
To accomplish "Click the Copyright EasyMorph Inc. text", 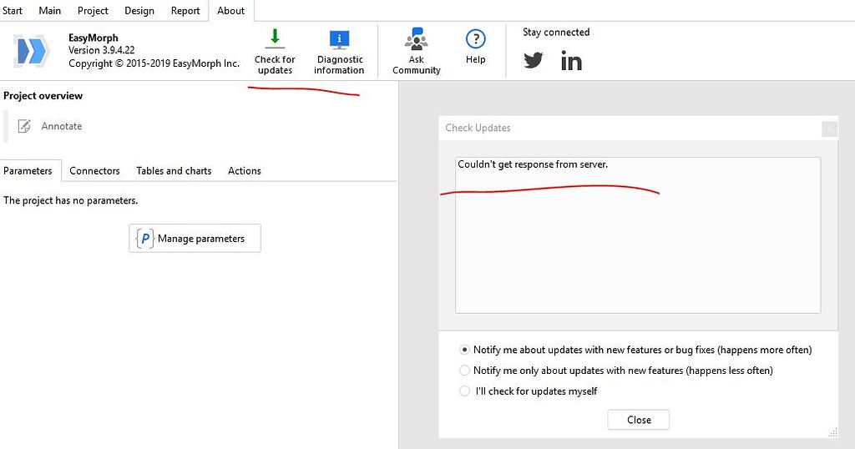I will pos(154,63).
